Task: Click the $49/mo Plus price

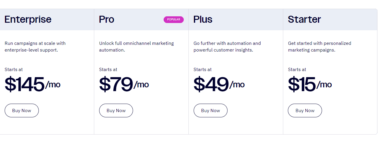Action: click(219, 84)
